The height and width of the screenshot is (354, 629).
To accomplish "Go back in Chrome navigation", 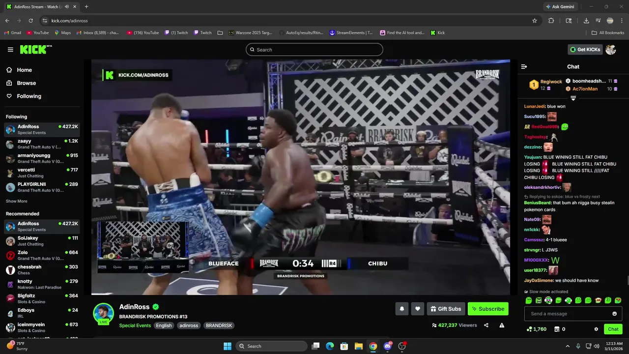I will (x=7, y=21).
